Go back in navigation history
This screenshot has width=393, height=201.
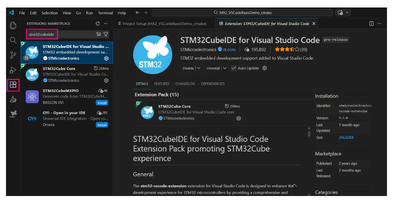(137, 12)
